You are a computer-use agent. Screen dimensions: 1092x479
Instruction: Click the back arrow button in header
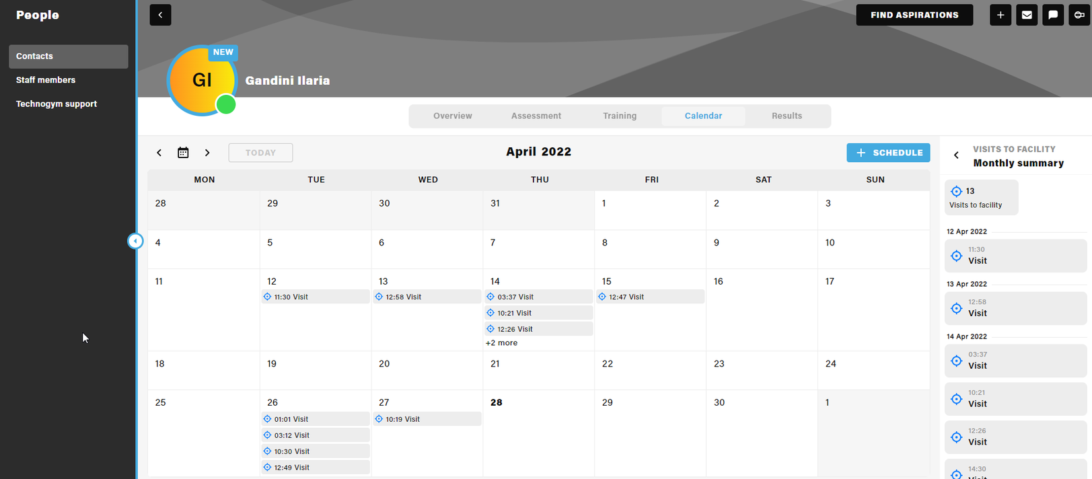160,15
